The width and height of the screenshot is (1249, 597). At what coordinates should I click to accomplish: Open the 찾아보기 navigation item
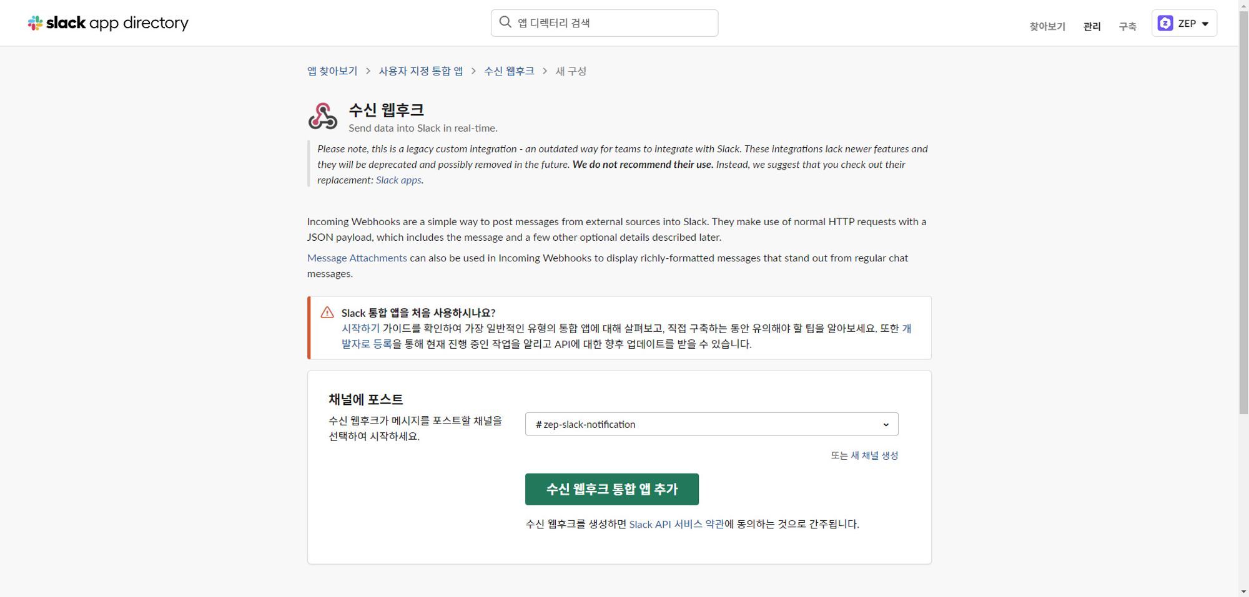(1047, 26)
